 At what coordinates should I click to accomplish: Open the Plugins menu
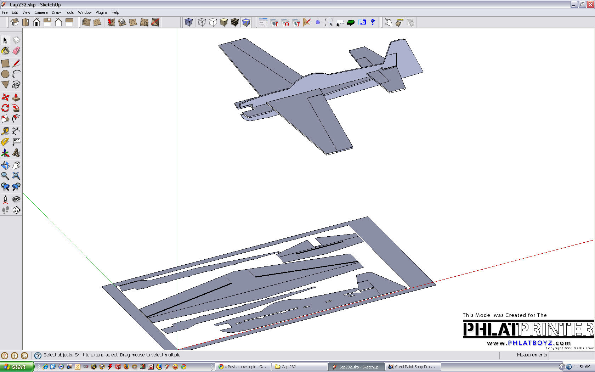(x=101, y=12)
